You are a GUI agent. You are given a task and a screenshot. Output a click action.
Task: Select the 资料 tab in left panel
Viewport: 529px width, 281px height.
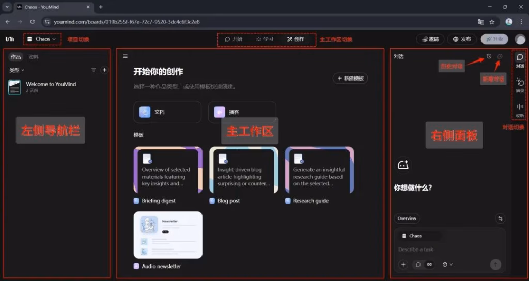[x=34, y=57]
